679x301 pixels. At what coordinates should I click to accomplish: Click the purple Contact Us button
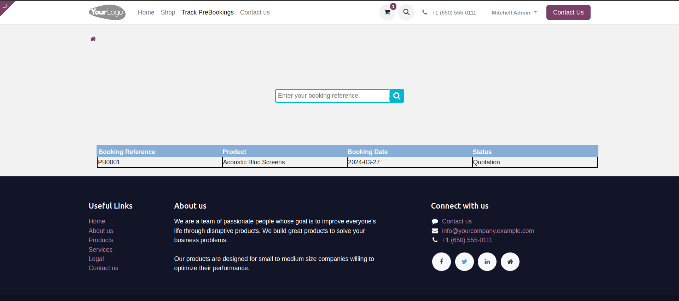[568, 12]
